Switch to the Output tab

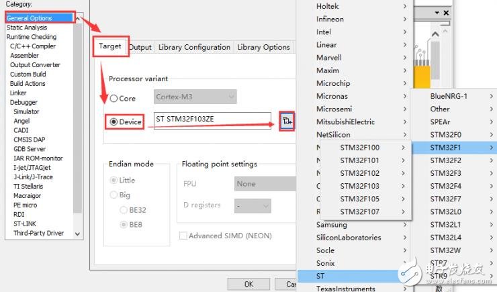pos(141,47)
